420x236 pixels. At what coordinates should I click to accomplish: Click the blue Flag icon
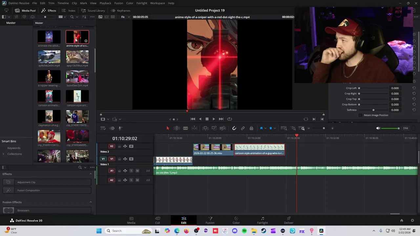click(261, 128)
